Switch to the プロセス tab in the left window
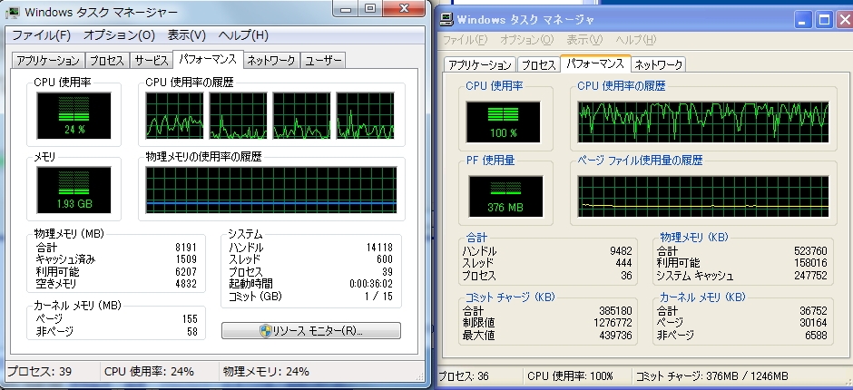The width and height of the screenshot is (853, 390). point(107,61)
